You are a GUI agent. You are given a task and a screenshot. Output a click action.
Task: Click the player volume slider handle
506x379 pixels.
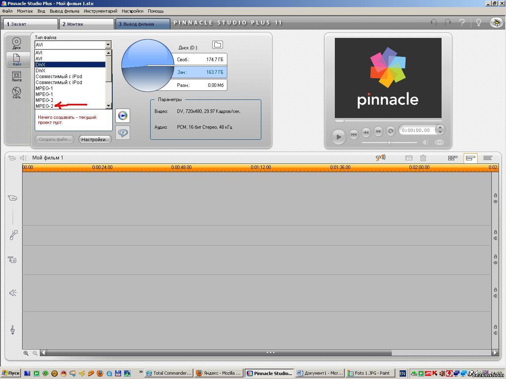[x=389, y=143]
